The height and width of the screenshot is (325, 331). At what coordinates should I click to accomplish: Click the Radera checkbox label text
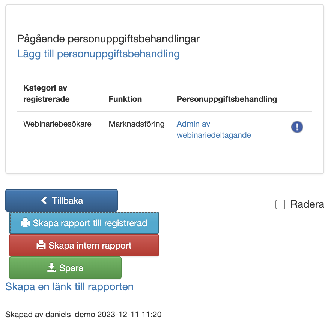pos(307,204)
